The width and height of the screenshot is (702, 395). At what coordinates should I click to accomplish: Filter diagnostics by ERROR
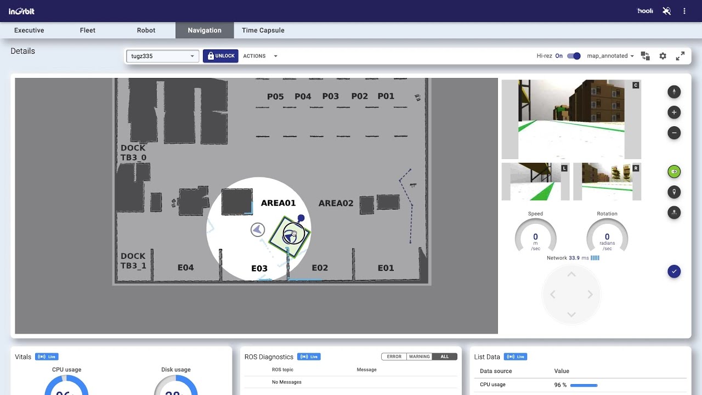coord(394,357)
